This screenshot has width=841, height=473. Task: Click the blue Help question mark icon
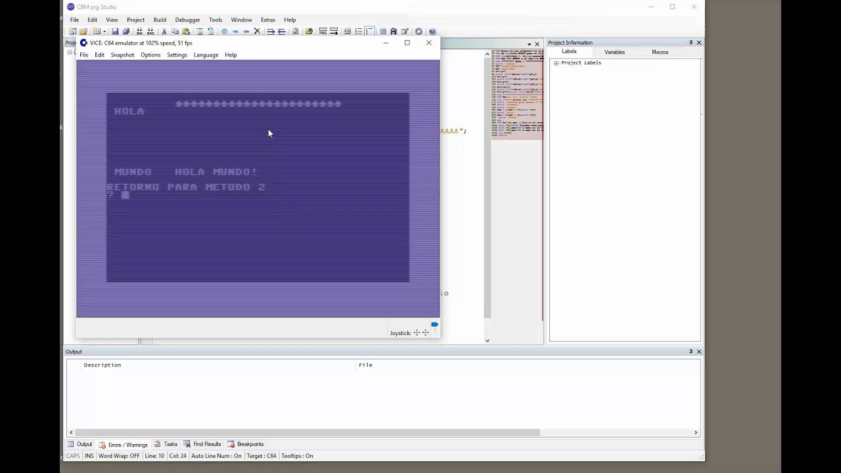432,32
